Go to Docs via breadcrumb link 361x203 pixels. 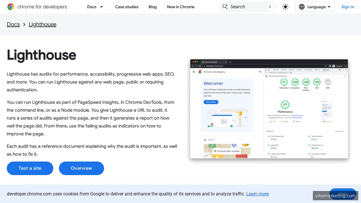tap(13, 24)
